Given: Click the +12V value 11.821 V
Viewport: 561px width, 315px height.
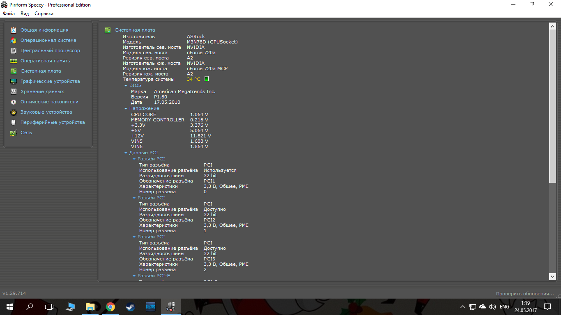Looking at the screenshot, I should [201, 136].
